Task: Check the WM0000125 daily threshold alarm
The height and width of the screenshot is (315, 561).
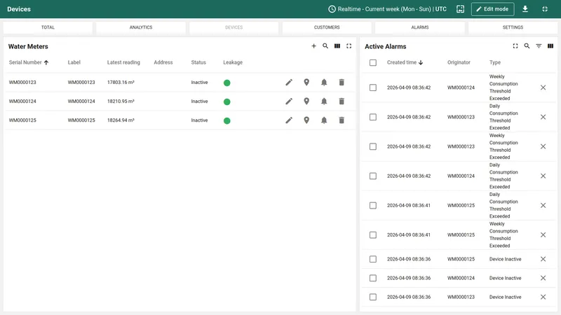Action: [373, 206]
